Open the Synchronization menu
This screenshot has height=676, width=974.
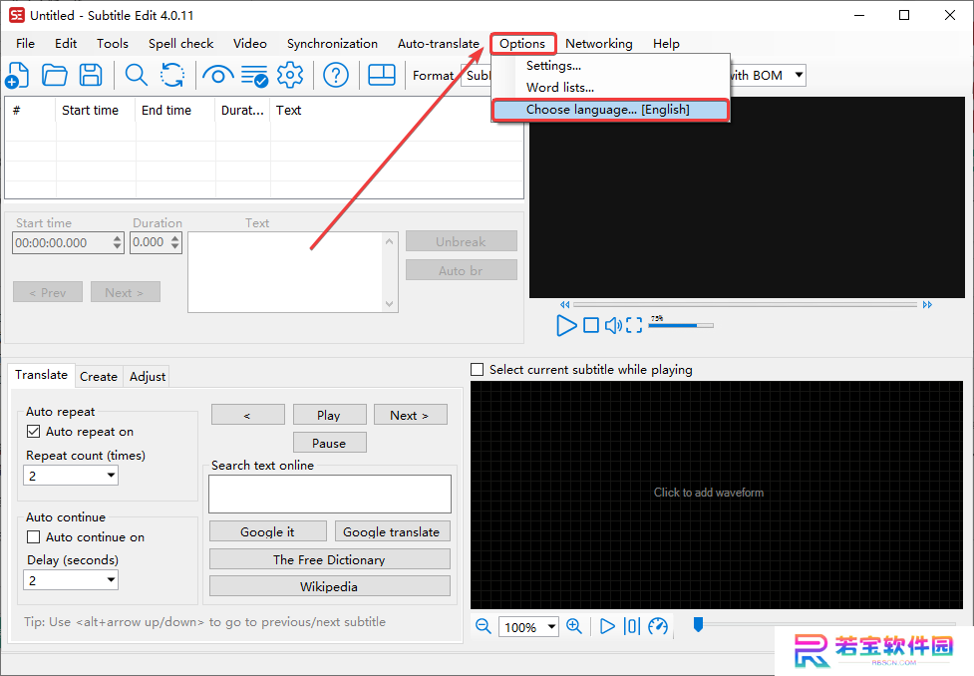(332, 44)
